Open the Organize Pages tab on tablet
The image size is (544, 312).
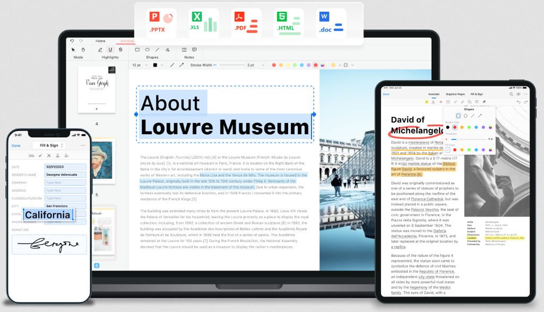(455, 94)
